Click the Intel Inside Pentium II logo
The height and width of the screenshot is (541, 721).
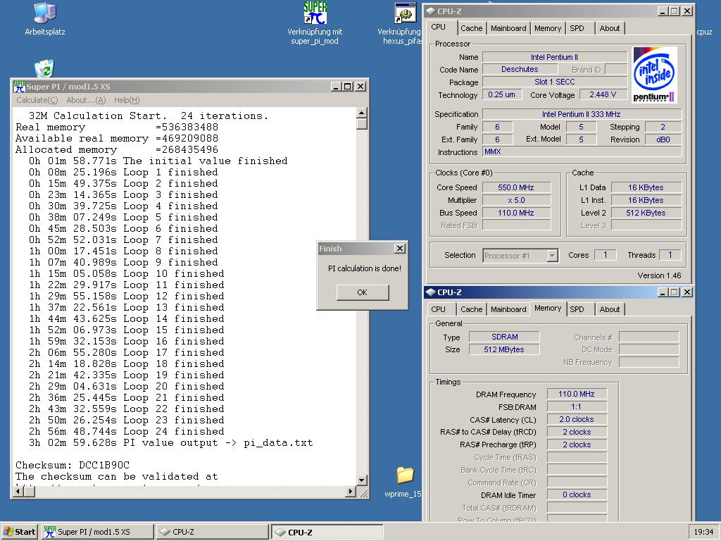[655, 75]
